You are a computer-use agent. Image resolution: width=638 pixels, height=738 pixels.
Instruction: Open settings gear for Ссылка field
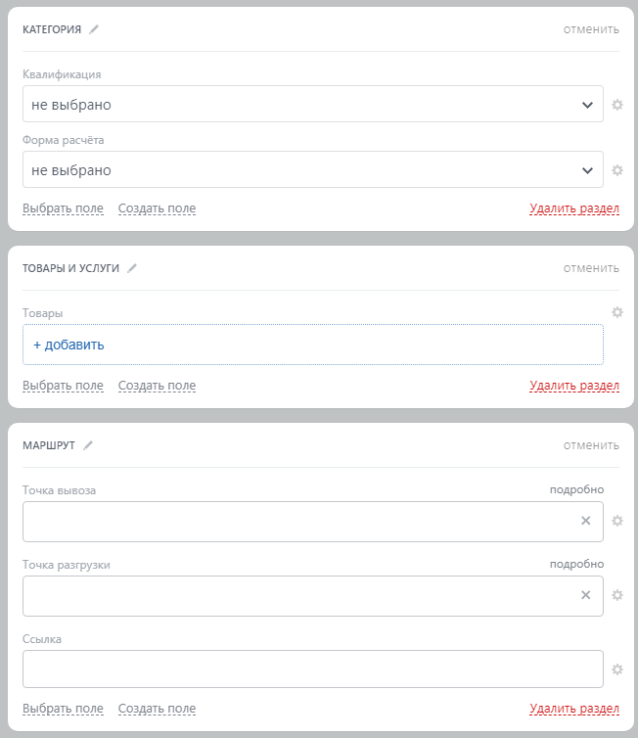click(617, 669)
